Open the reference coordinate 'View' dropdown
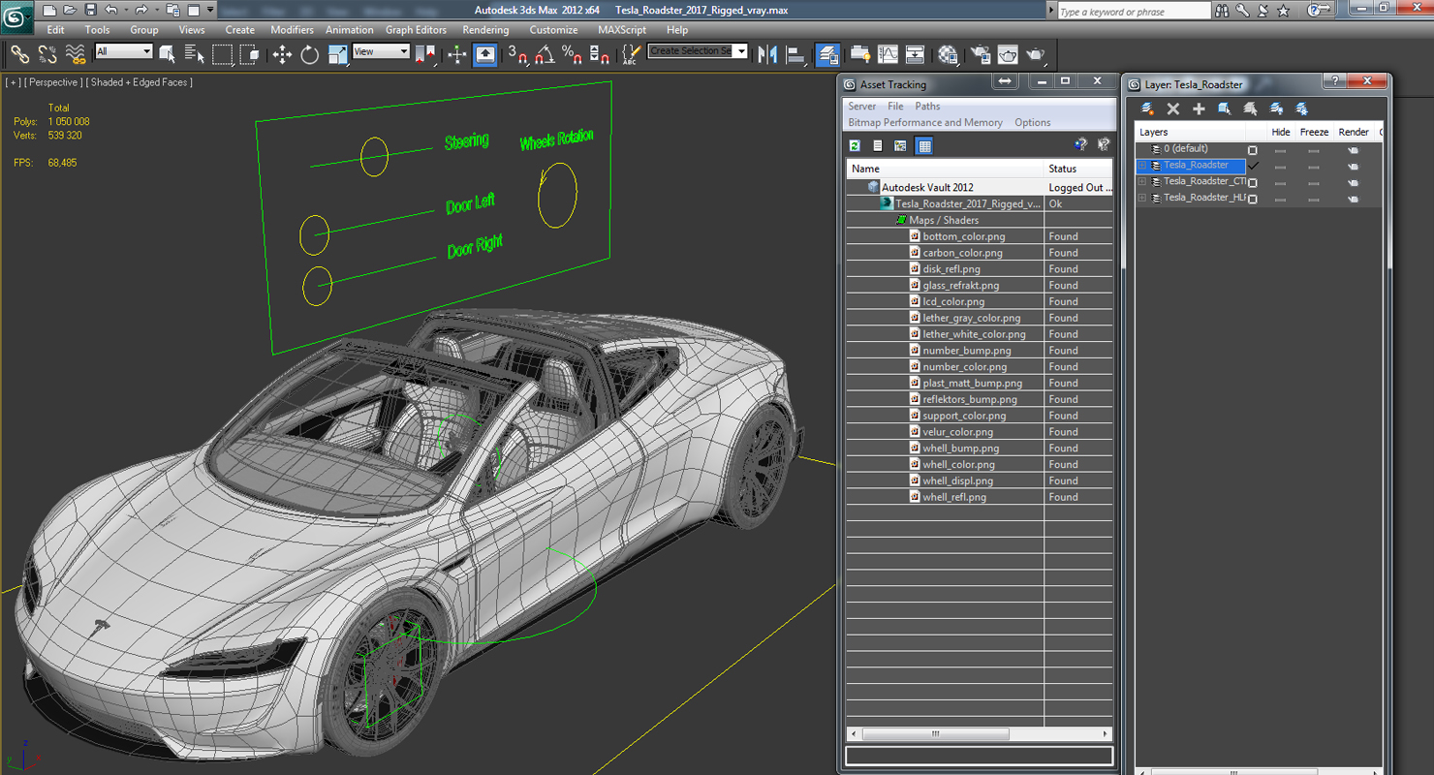Viewport: 1434px width, 775px height. pyautogui.click(x=381, y=51)
